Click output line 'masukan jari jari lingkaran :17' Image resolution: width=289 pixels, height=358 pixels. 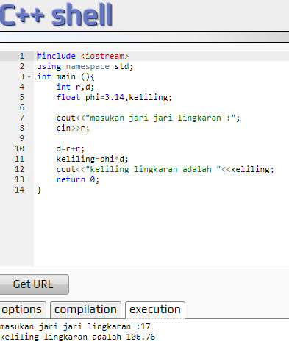tap(75, 326)
